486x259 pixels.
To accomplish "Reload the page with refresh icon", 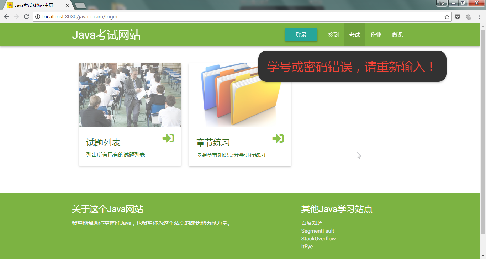I will coord(26,17).
